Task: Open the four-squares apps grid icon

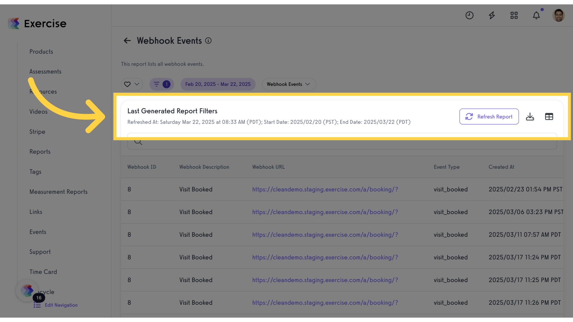Action: [514, 15]
